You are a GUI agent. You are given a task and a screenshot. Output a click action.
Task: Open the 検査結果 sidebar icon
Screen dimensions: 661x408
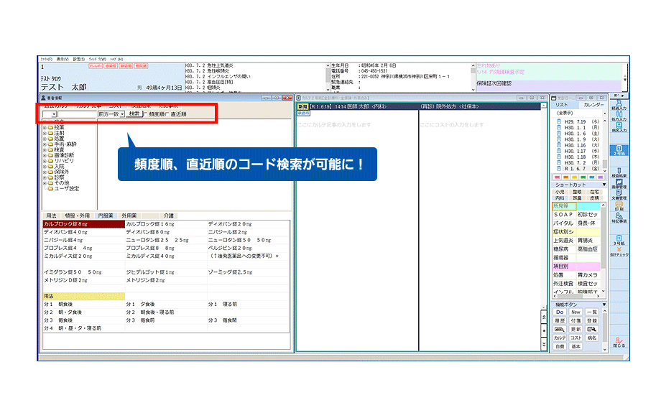(619, 173)
